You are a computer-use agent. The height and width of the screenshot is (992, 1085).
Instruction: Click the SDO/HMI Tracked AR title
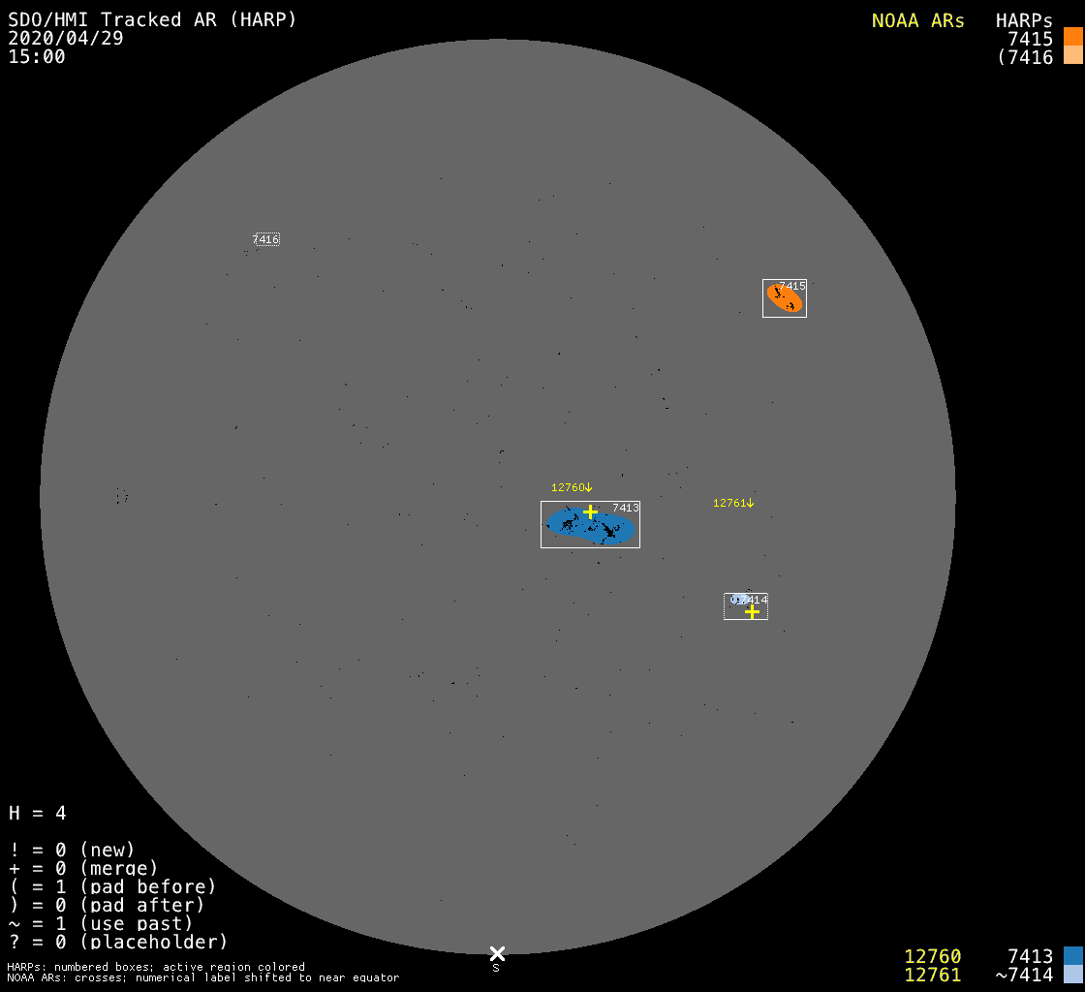point(152,19)
